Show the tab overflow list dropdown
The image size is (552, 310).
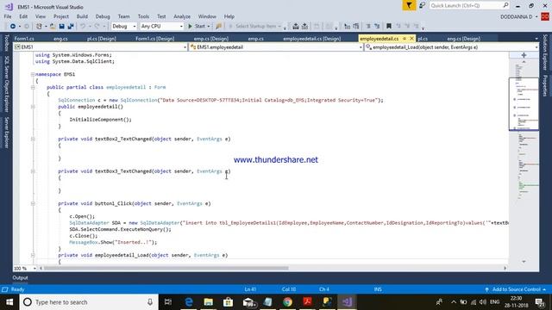[536, 39]
